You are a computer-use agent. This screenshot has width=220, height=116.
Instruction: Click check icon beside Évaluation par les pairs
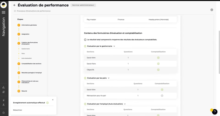click(85, 78)
